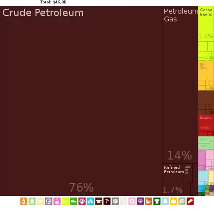This screenshot has width=214, height=214.
Task: Click the green animal hide category icon
Action: coord(32,201)
